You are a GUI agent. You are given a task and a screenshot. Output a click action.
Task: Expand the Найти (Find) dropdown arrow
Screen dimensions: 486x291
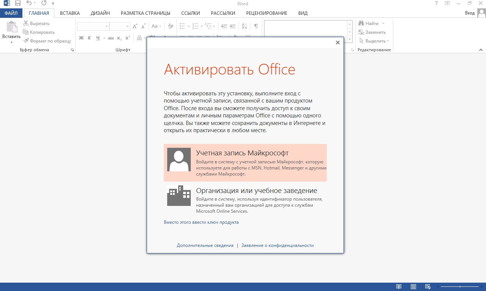tap(383, 24)
